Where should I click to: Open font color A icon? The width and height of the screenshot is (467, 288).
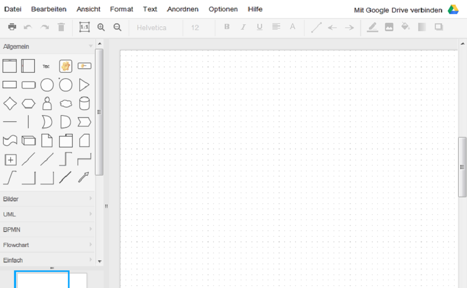293,27
